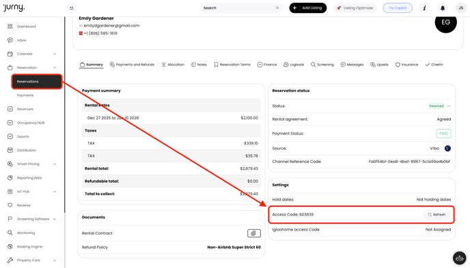Click the Add Listing button

coord(308,8)
